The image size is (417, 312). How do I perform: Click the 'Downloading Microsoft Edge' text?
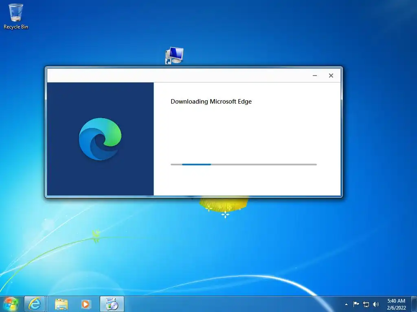click(211, 101)
